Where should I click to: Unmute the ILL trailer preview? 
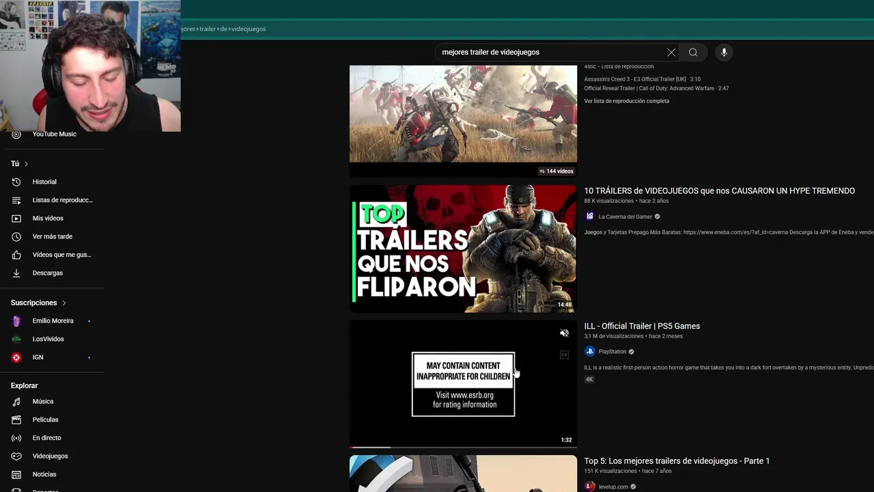click(564, 333)
